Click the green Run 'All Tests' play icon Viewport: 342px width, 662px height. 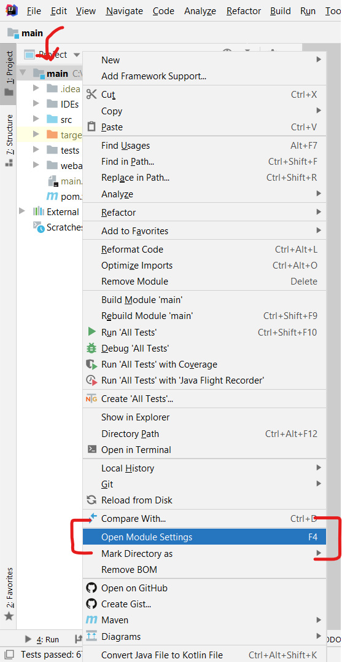point(91,332)
